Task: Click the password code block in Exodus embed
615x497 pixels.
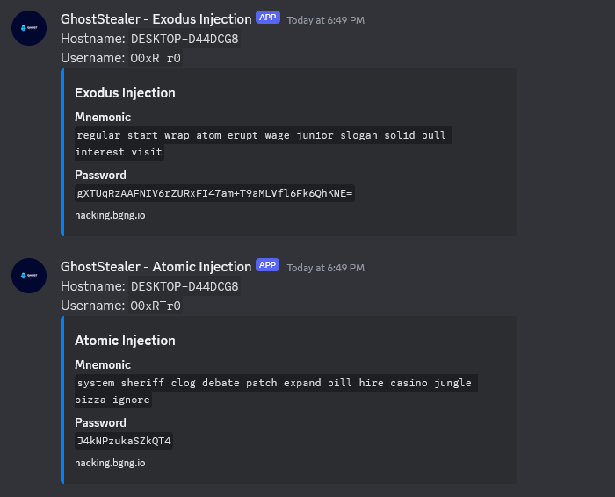Action: (214, 193)
